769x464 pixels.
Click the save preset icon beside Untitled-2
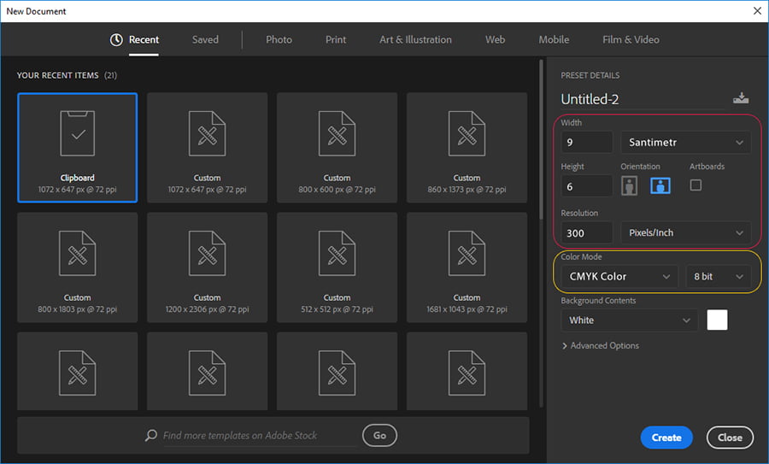point(741,97)
